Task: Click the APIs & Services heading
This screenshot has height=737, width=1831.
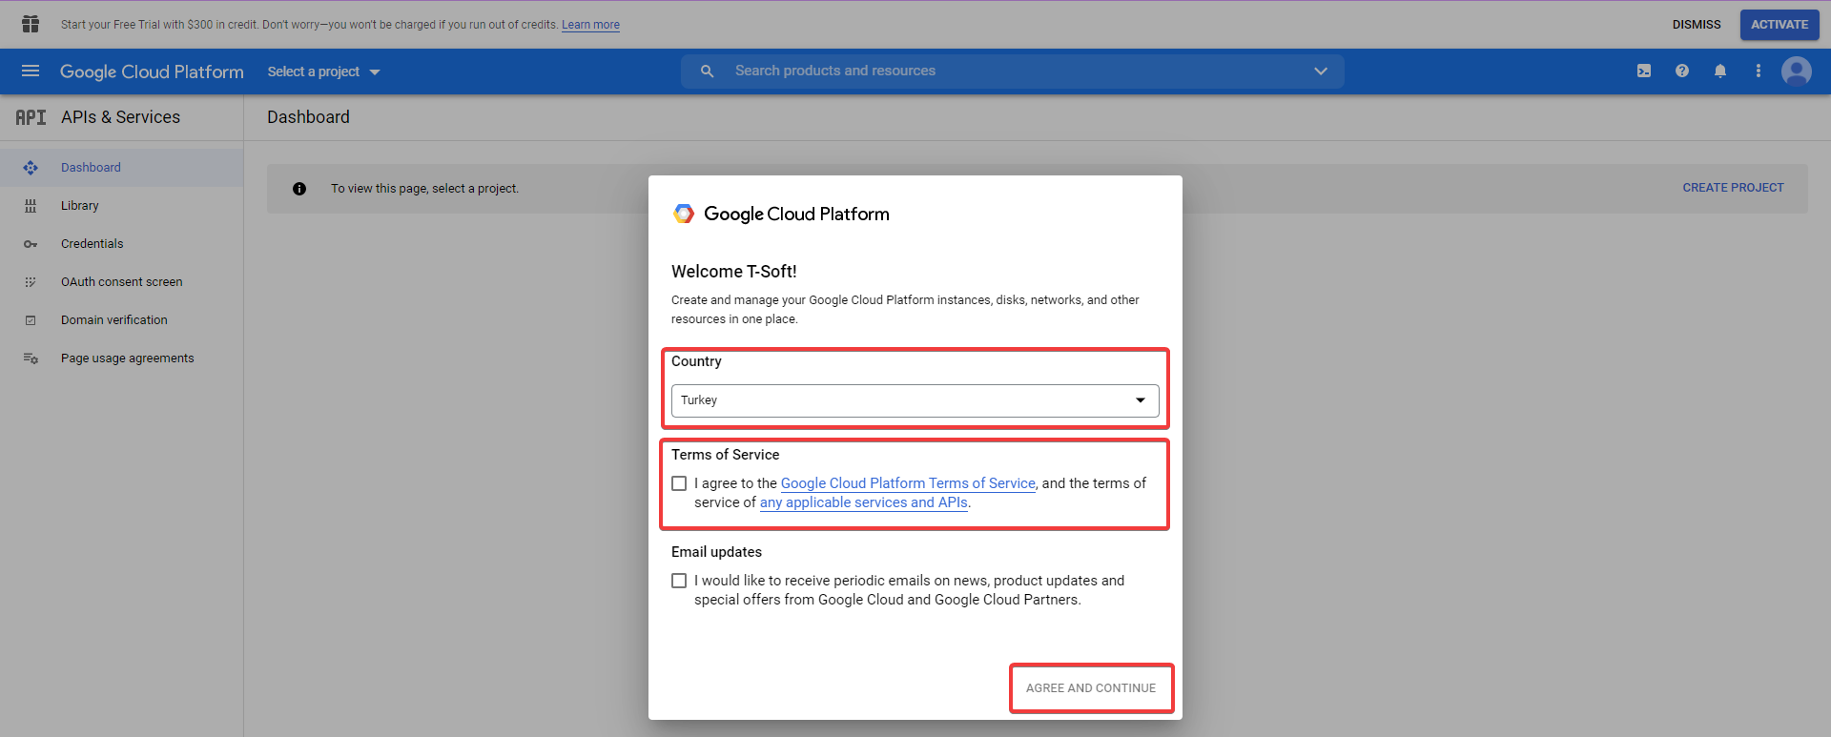Action: [120, 117]
